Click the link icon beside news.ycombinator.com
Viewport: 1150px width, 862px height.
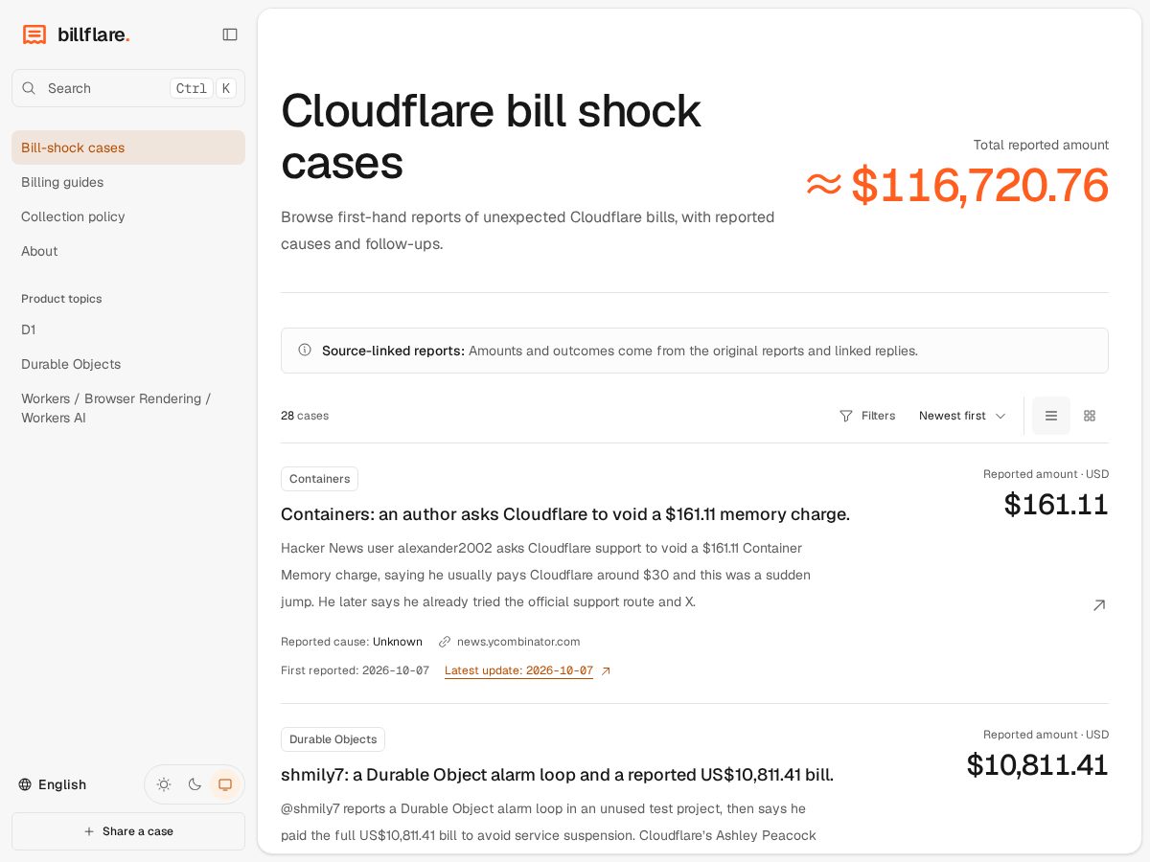click(445, 642)
